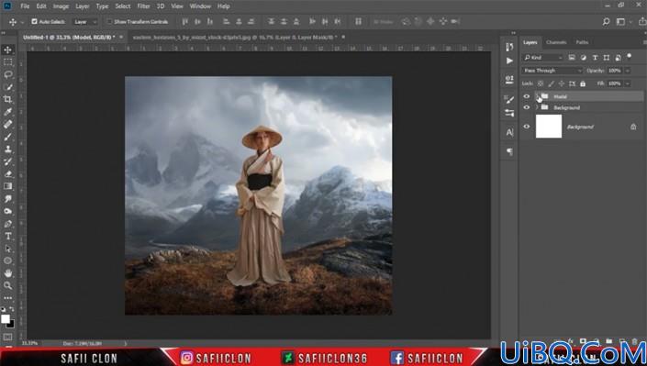Select the Zoom tool
The image size is (647, 366).
pyautogui.click(x=8, y=285)
